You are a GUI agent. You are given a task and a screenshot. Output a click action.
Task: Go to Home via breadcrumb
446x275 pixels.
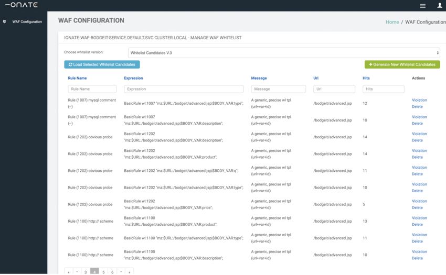(x=392, y=22)
